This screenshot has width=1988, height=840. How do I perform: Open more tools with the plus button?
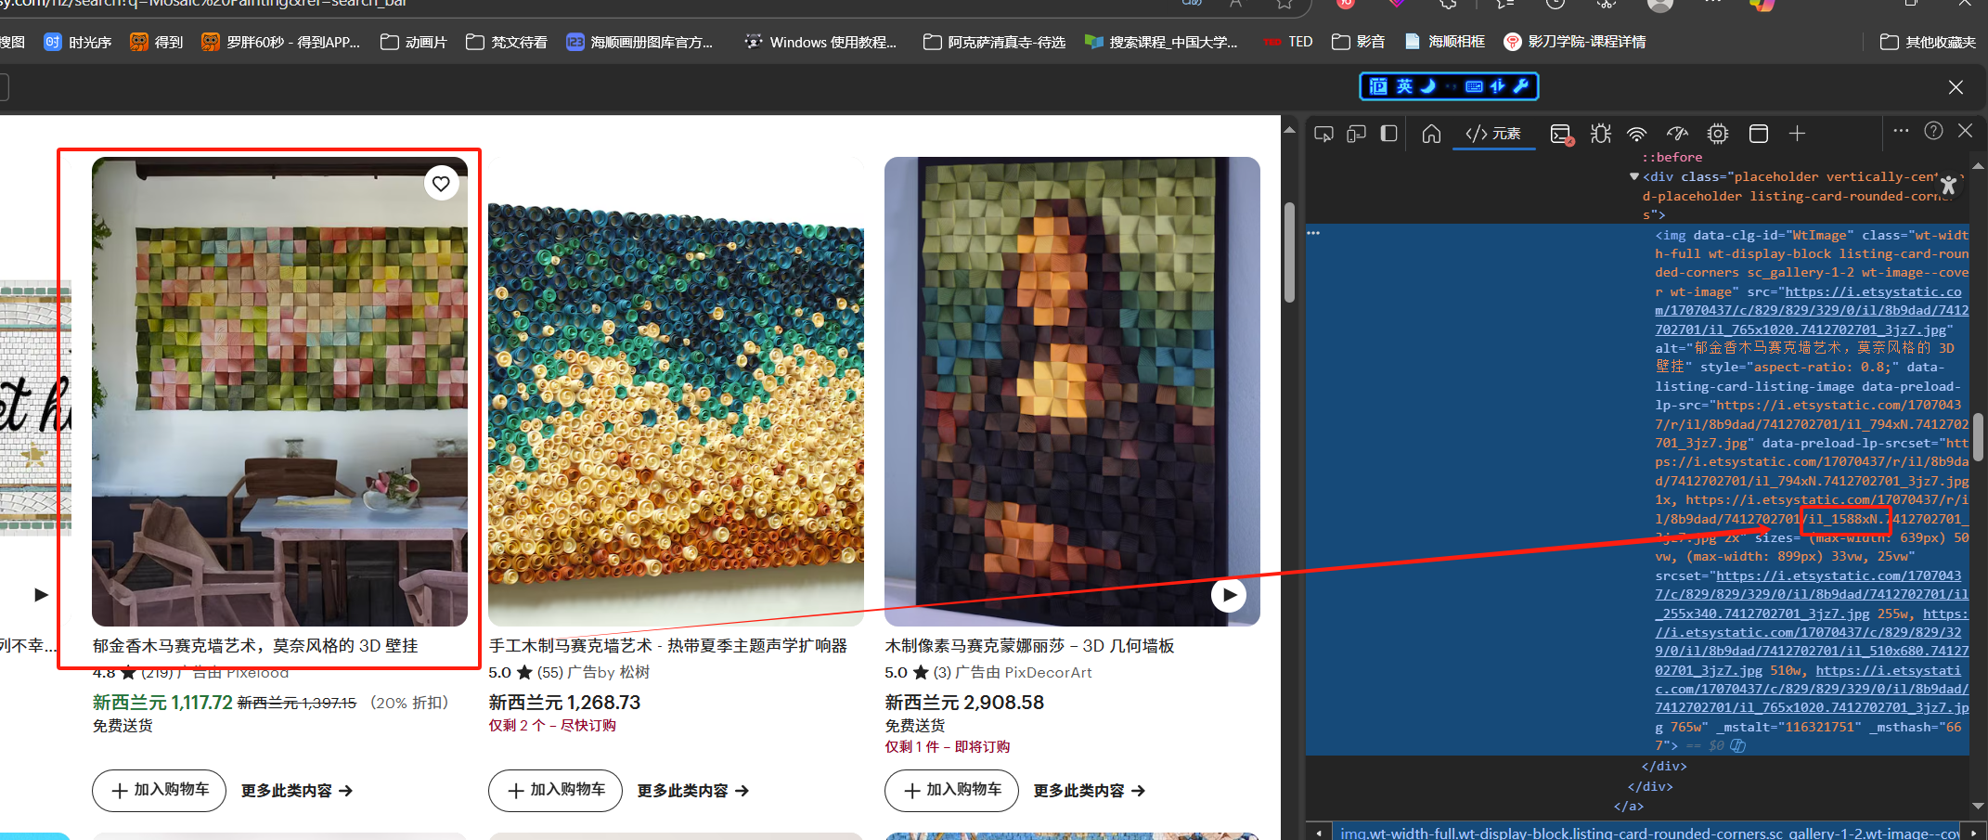(1797, 134)
